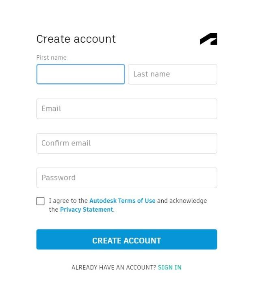
Task: Click the "and acknowledge" text
Action: pos(182,201)
